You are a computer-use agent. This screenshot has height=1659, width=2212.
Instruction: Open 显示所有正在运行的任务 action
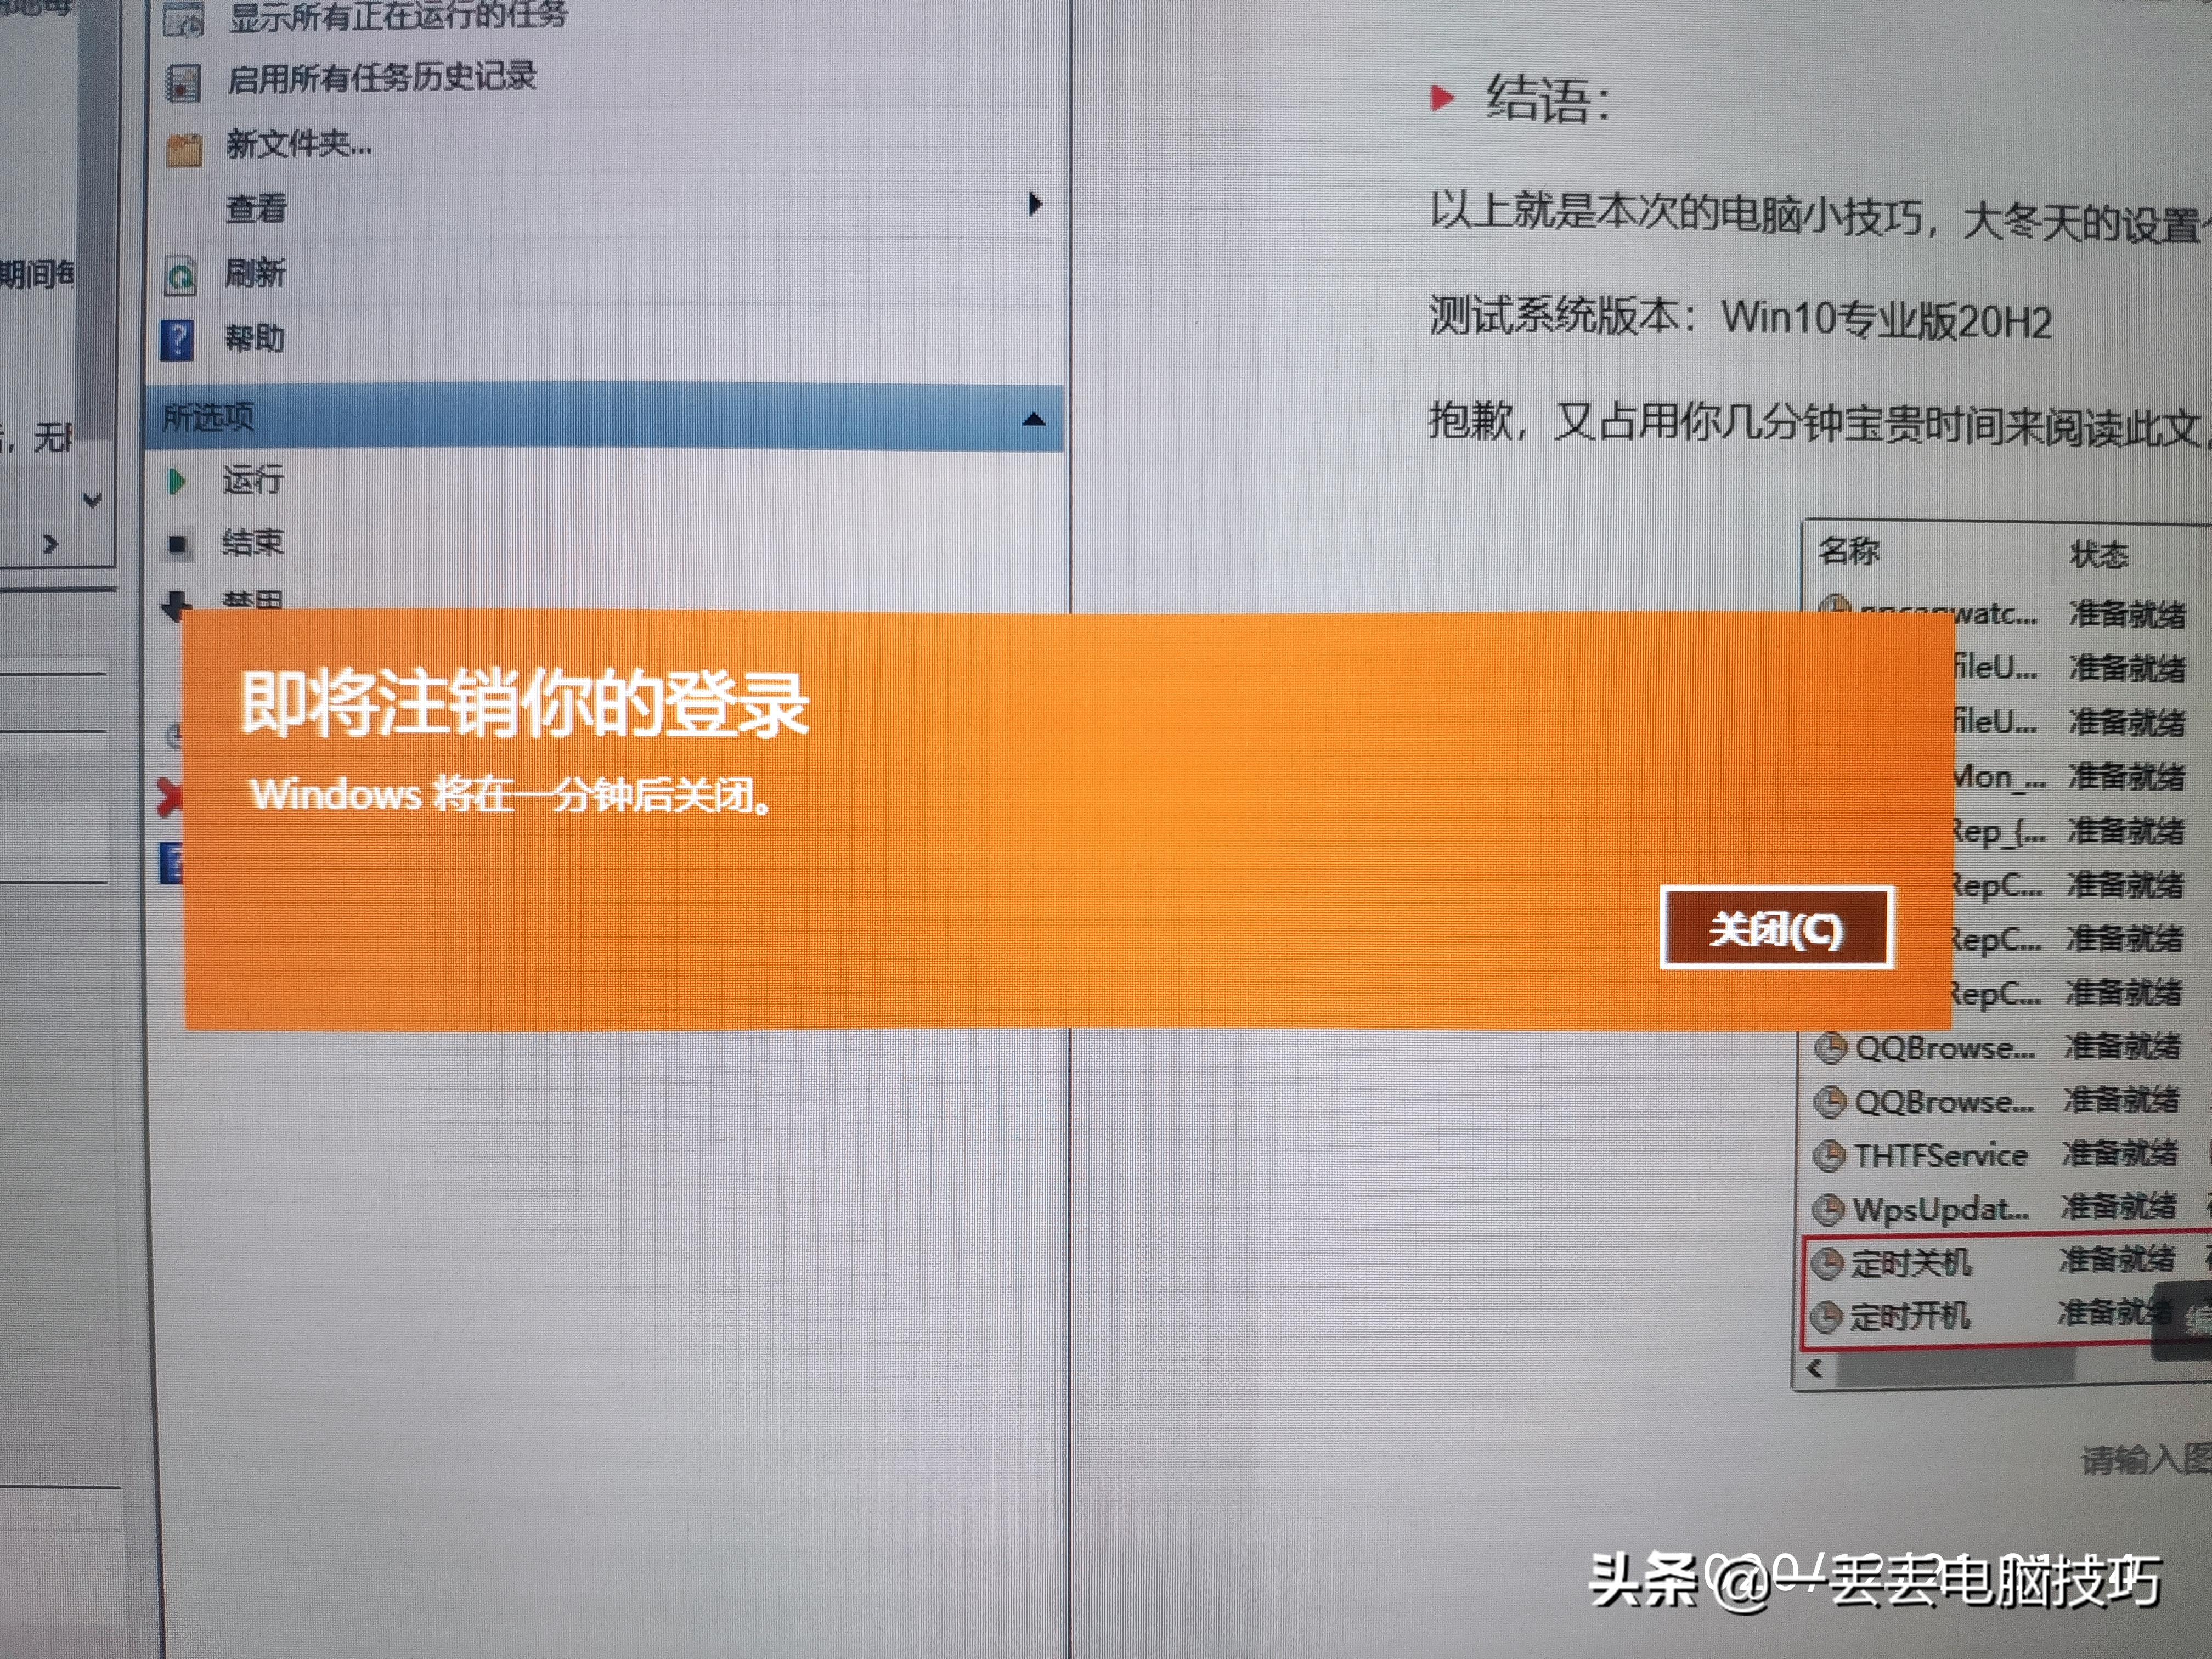tap(397, 15)
